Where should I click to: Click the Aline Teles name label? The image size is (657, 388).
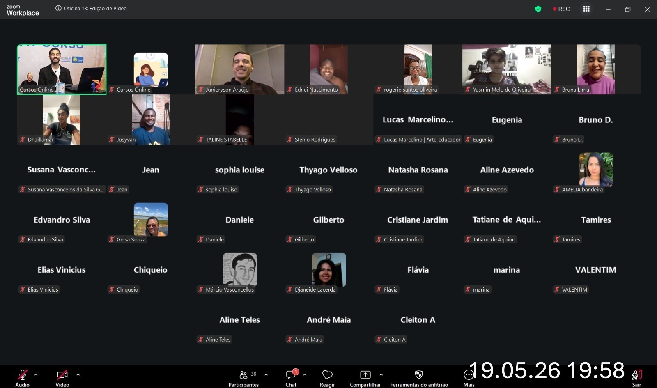(x=218, y=340)
